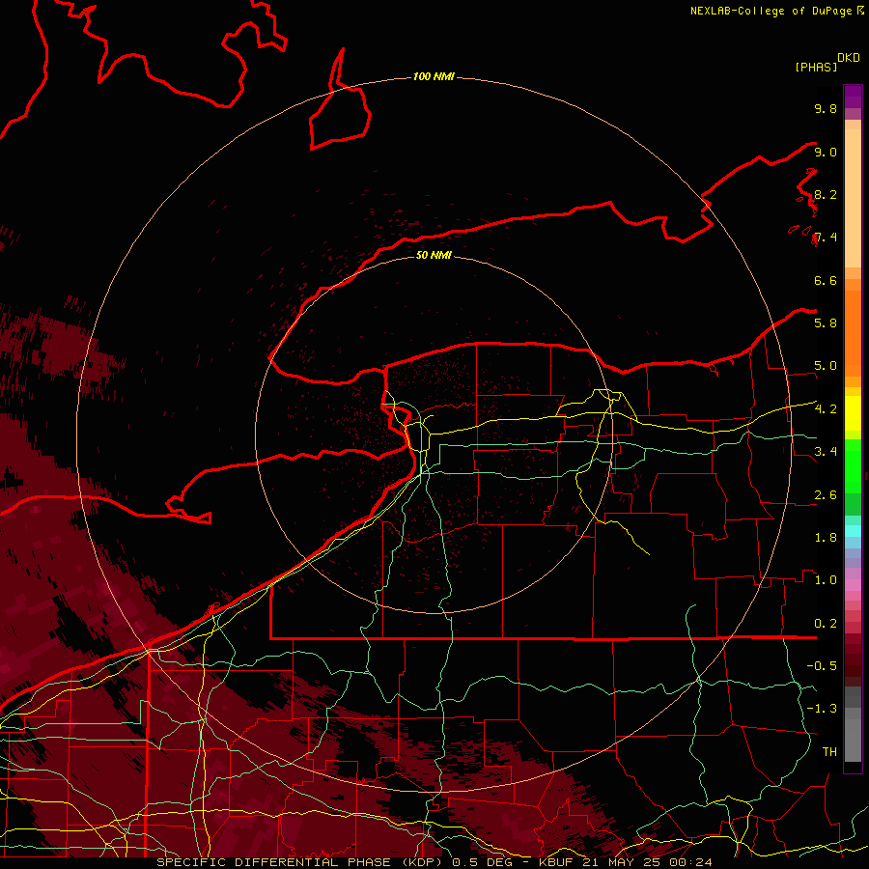Click the TH label at the scale bottom
This screenshot has height=869, width=869.
(829, 751)
